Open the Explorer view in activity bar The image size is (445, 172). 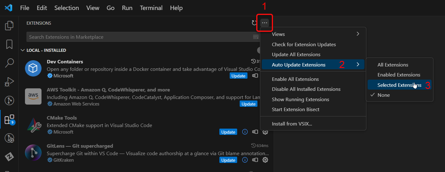pyautogui.click(x=9, y=26)
